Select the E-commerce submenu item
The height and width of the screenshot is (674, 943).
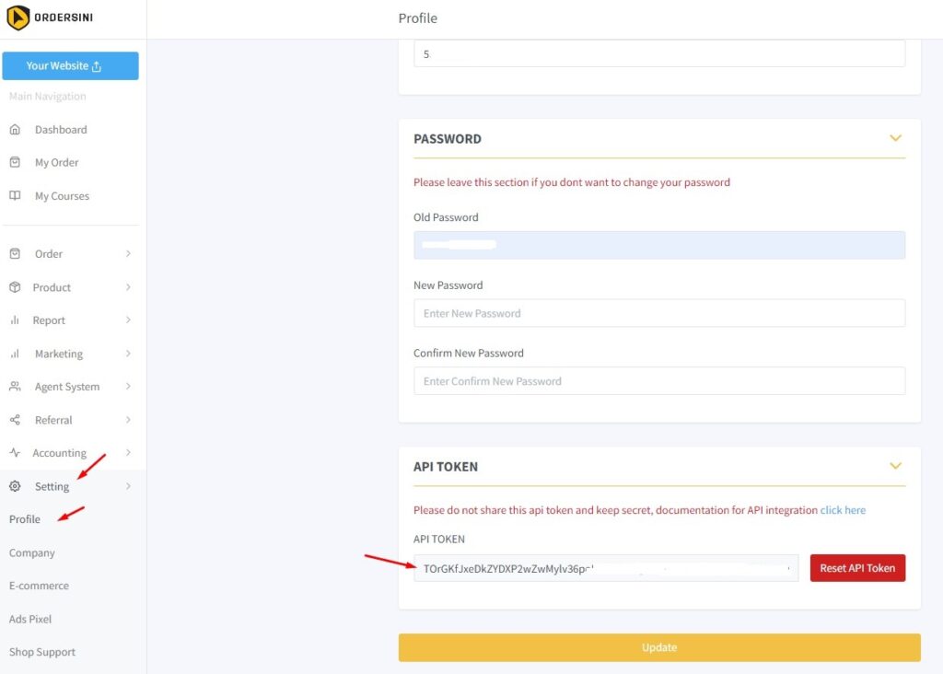[x=39, y=586]
